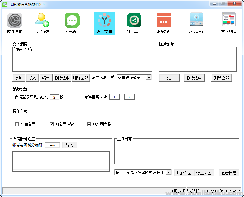
Task: Click 导入 button beside the account separator field
Action: [x=70, y=145]
